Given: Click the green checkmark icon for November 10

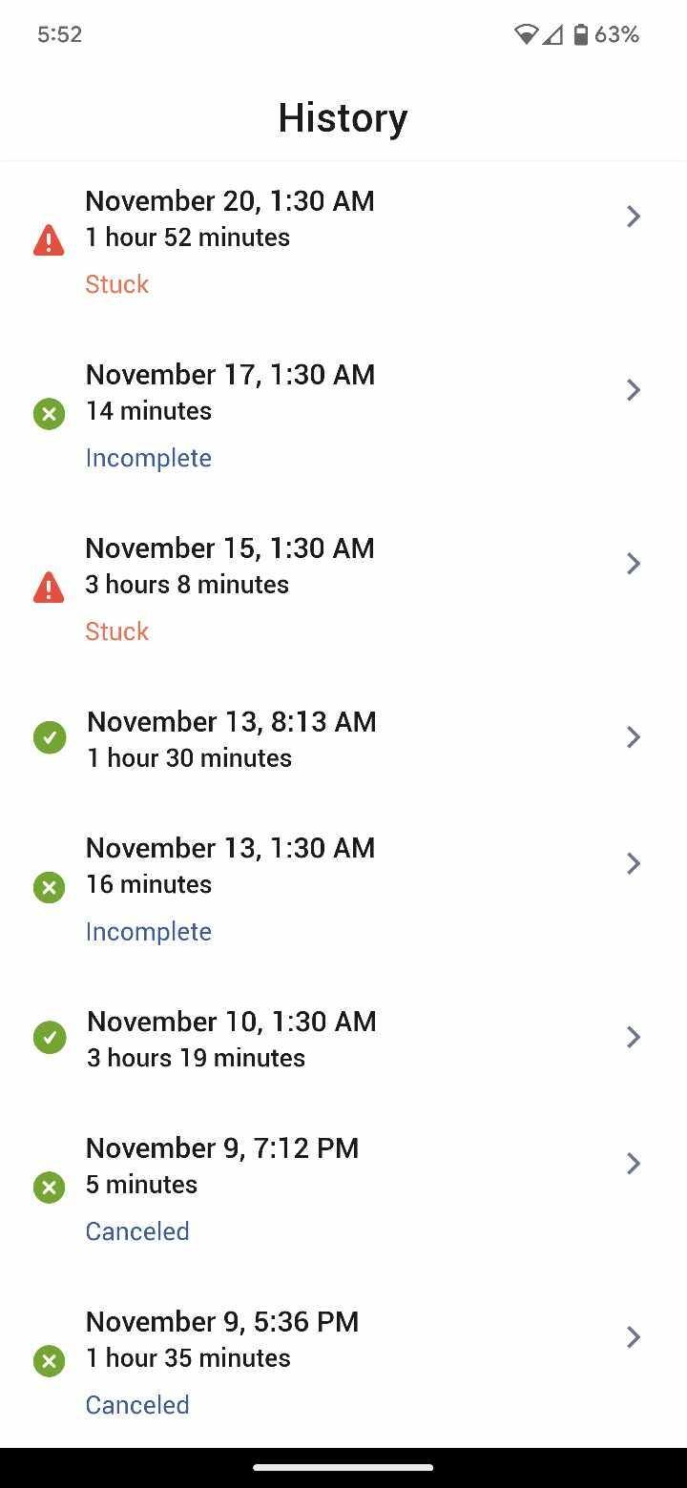Looking at the screenshot, I should (x=50, y=1037).
